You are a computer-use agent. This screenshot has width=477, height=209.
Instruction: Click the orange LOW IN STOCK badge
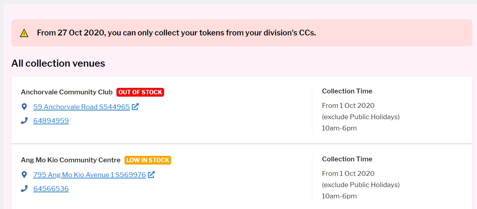coord(148,160)
